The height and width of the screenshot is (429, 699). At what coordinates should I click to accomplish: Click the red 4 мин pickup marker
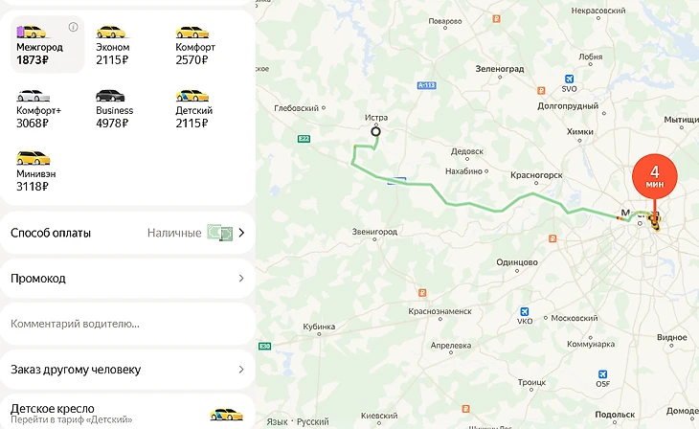point(655,176)
